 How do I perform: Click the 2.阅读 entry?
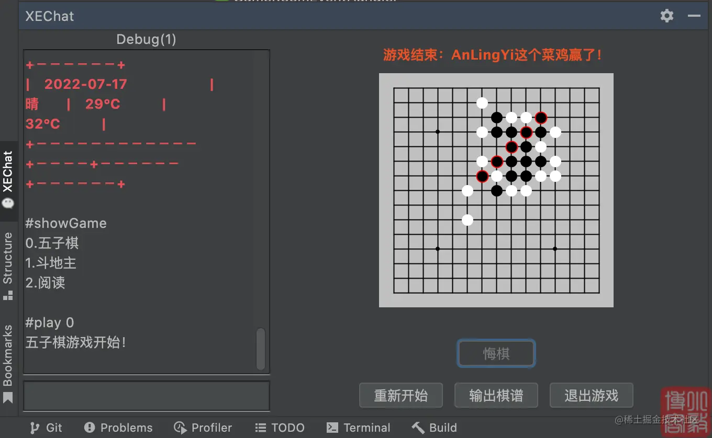(x=46, y=283)
